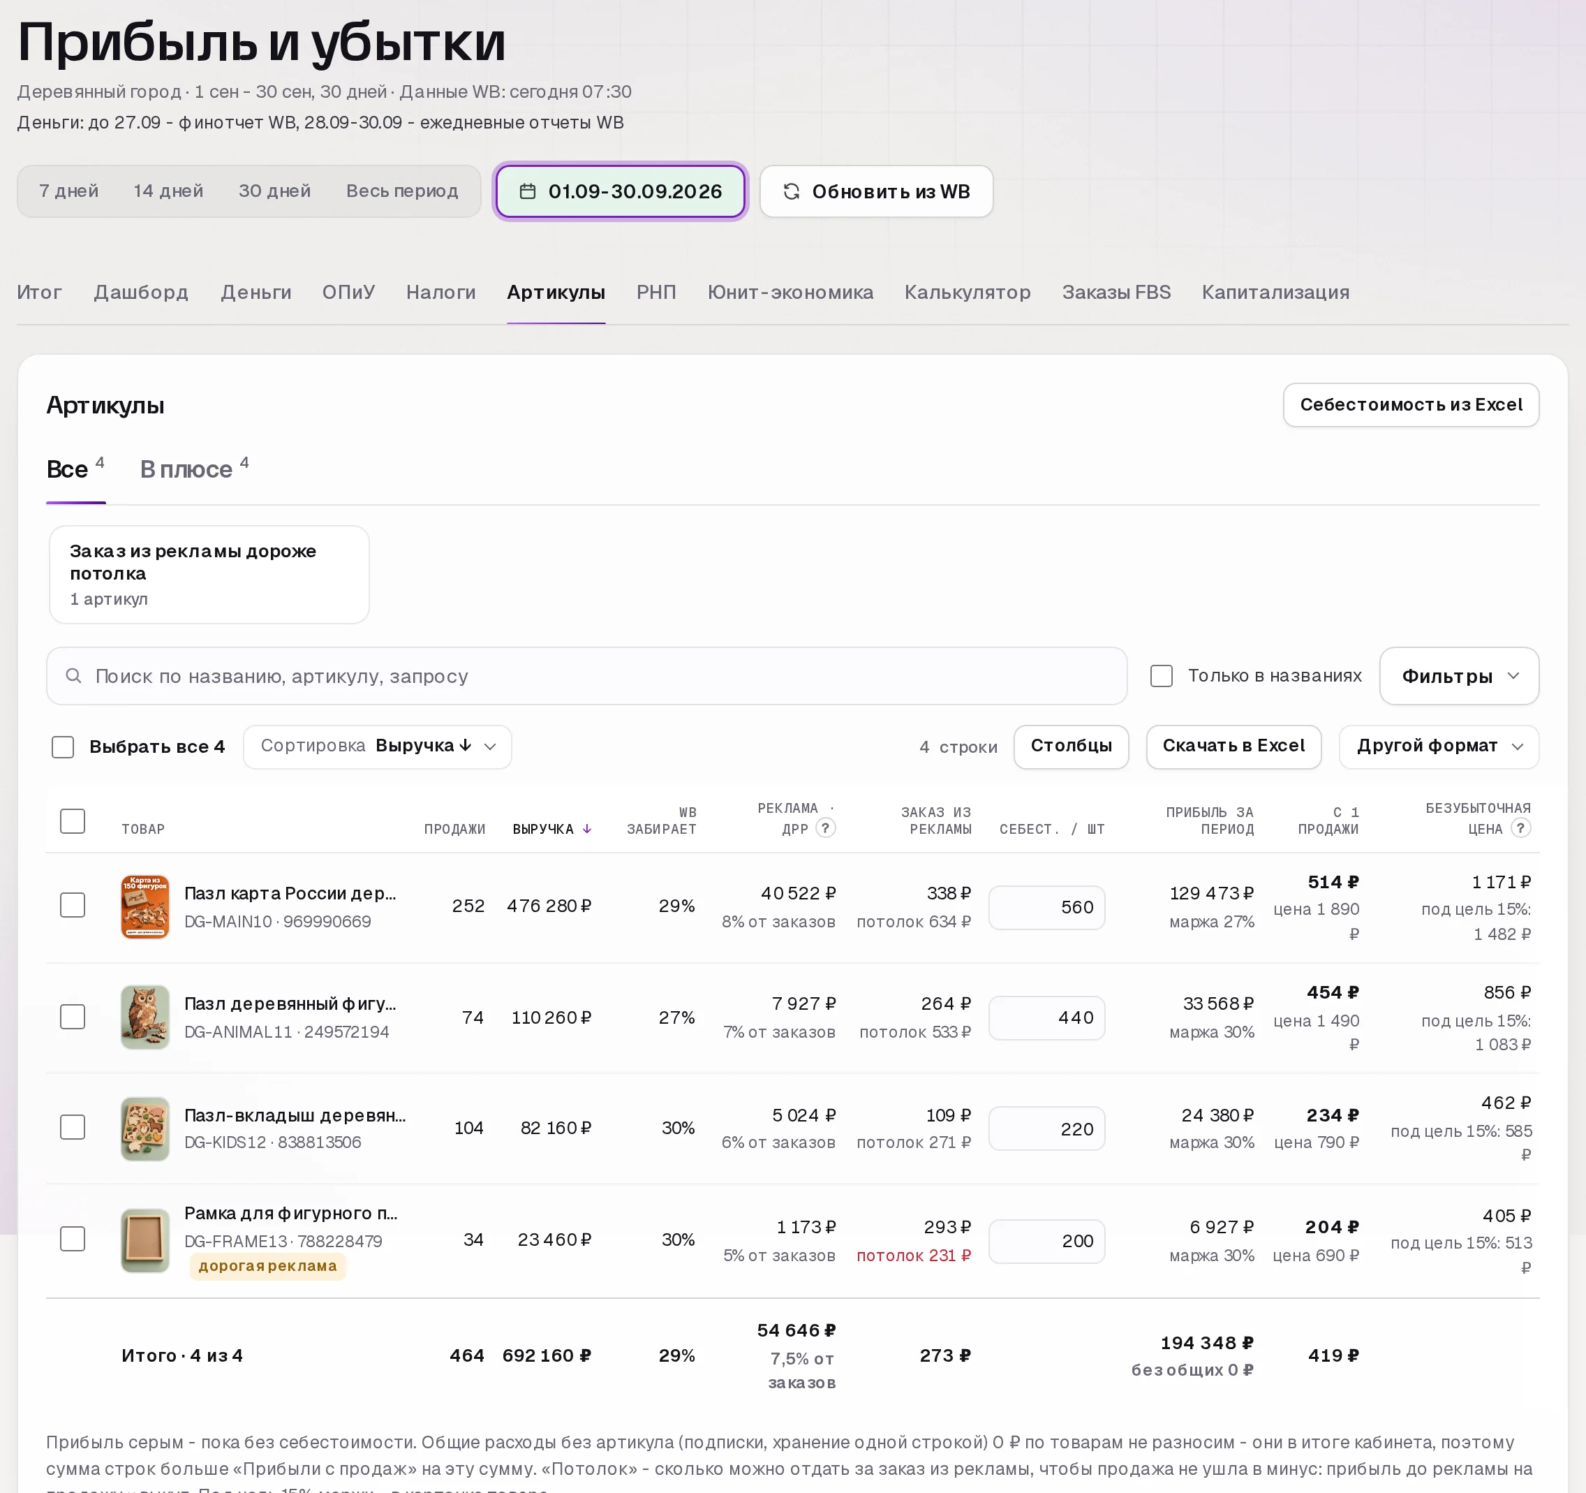
Task: Click product name Пазл деревянный фигу...
Action: tap(290, 1004)
